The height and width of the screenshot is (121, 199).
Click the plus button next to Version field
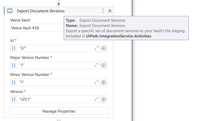(104, 99)
